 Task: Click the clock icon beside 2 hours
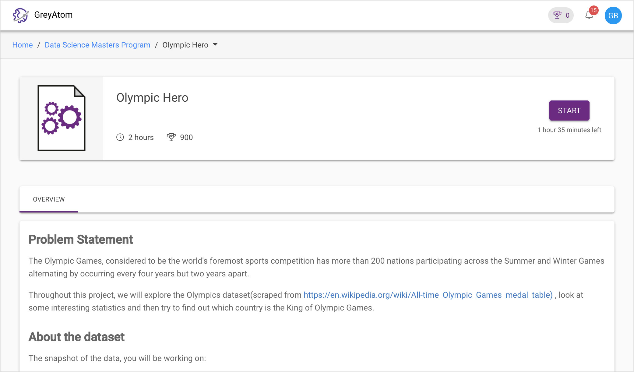tap(120, 137)
